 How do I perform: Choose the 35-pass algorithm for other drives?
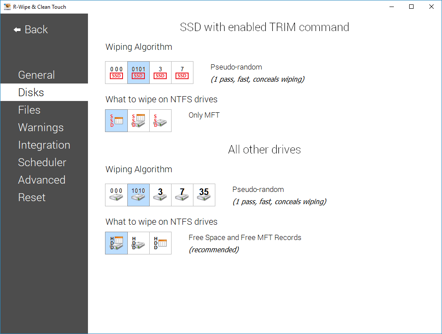204,195
